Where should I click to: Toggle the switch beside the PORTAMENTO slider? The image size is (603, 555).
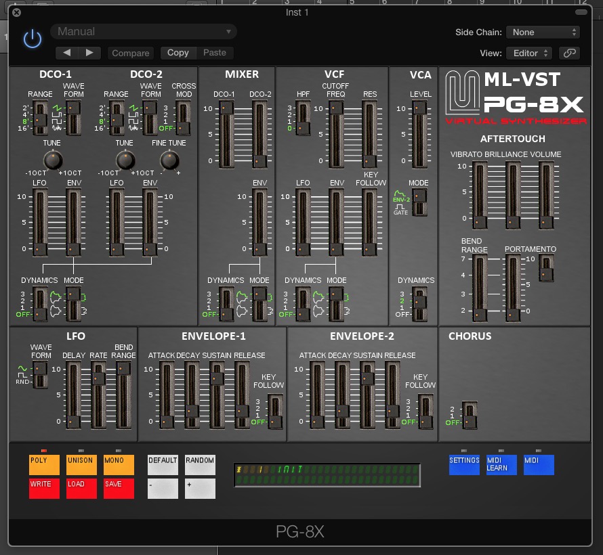point(547,268)
